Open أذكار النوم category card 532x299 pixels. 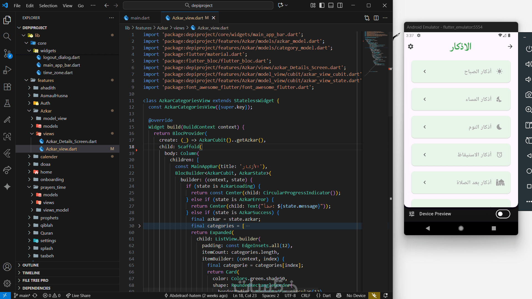pyautogui.click(x=461, y=127)
